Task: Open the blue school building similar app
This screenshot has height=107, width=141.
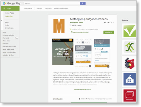Action: pos(130,79)
